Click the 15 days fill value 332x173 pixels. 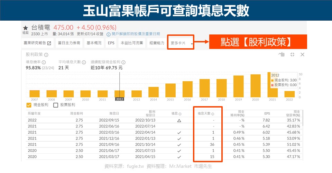pos(212,157)
